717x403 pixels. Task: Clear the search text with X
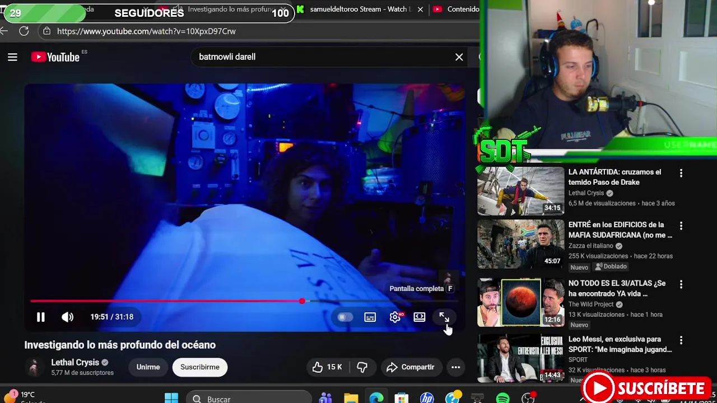tap(459, 57)
